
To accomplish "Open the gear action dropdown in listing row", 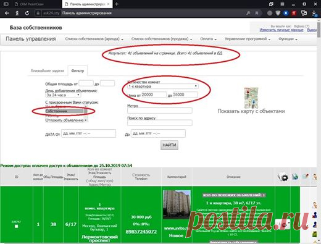I will tap(283, 224).
